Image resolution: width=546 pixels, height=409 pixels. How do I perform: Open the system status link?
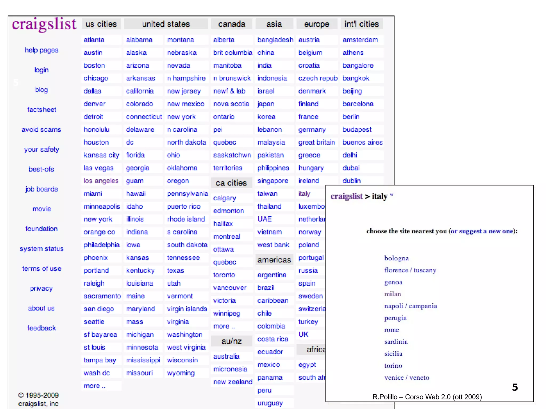tap(42, 249)
